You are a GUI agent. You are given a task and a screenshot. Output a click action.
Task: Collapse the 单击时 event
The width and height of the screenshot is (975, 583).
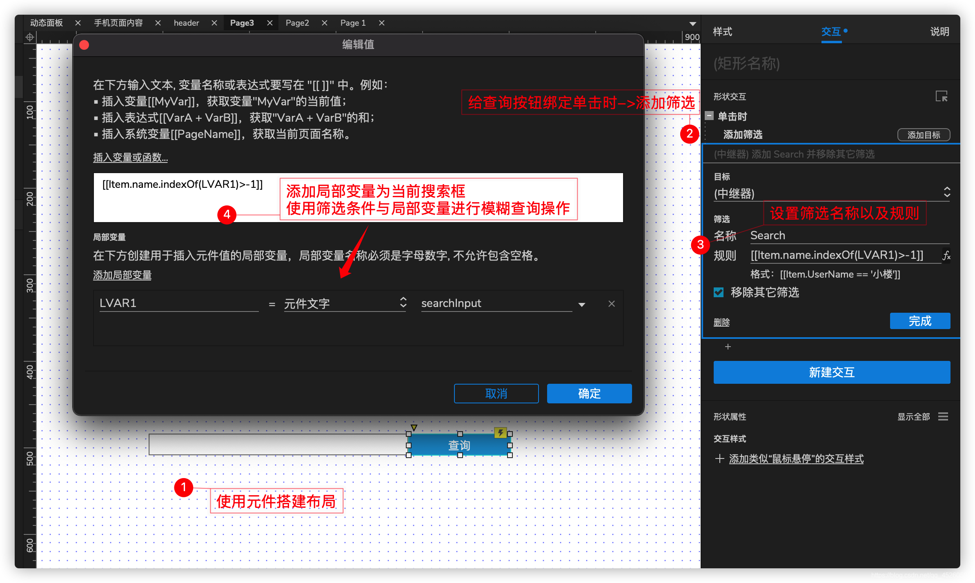[710, 116]
